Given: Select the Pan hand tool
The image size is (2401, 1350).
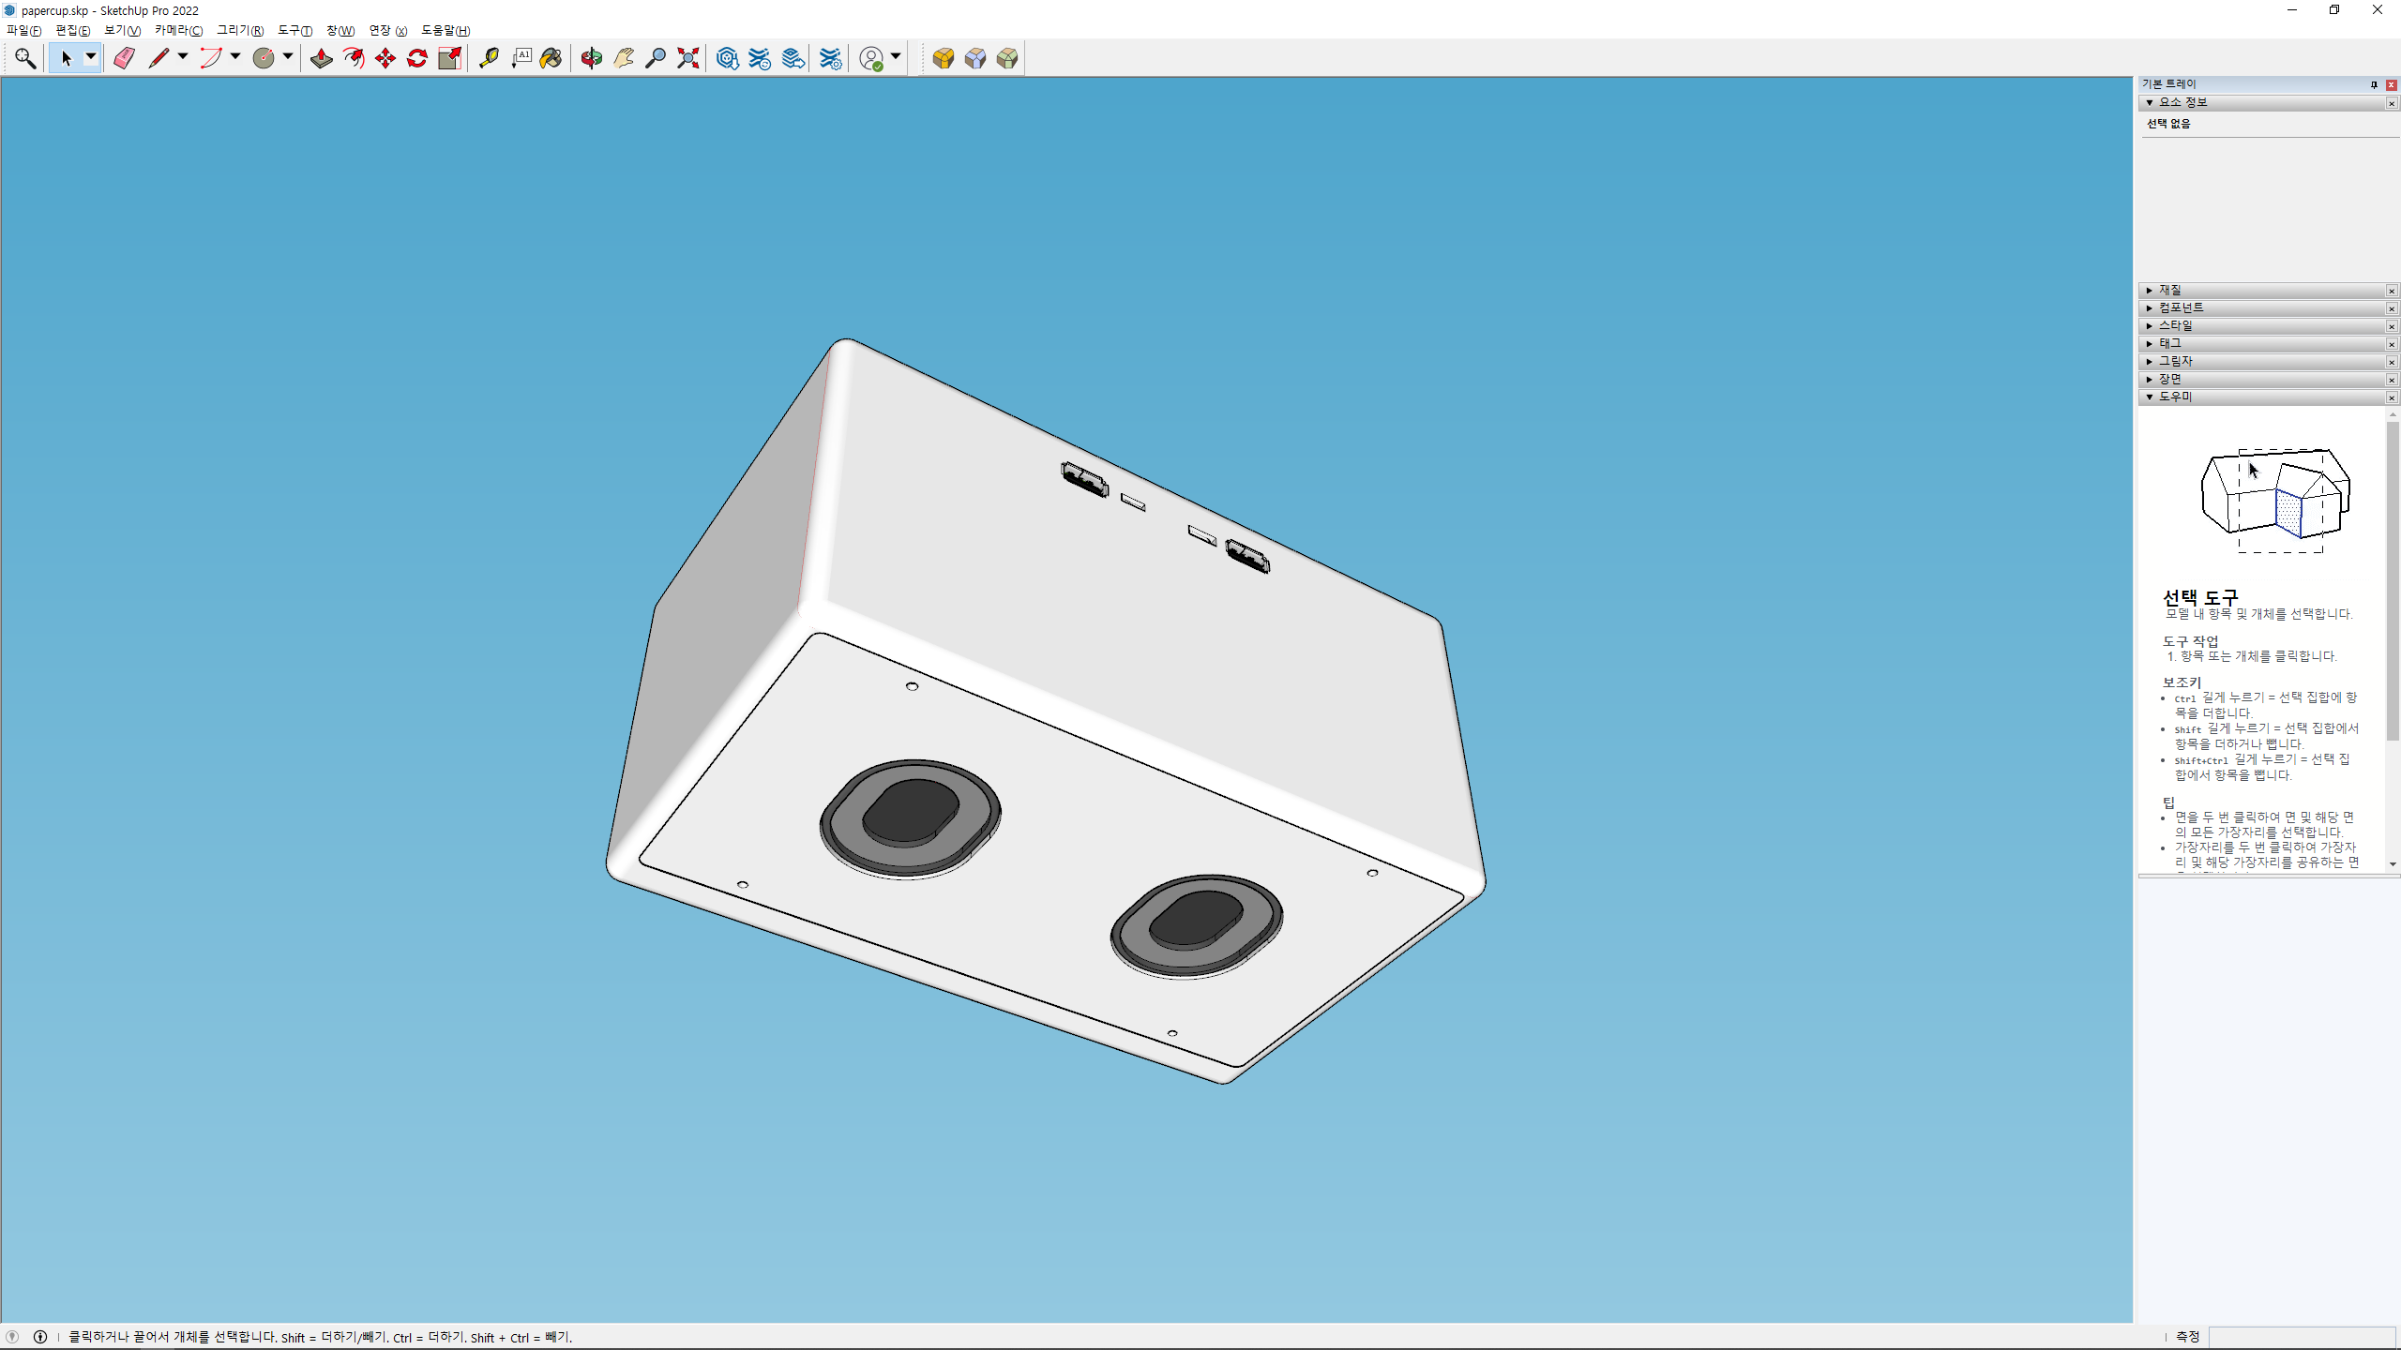Looking at the screenshot, I should [x=624, y=58].
